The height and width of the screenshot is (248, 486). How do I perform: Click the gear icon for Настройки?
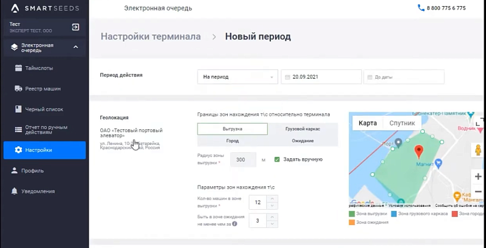(18, 150)
